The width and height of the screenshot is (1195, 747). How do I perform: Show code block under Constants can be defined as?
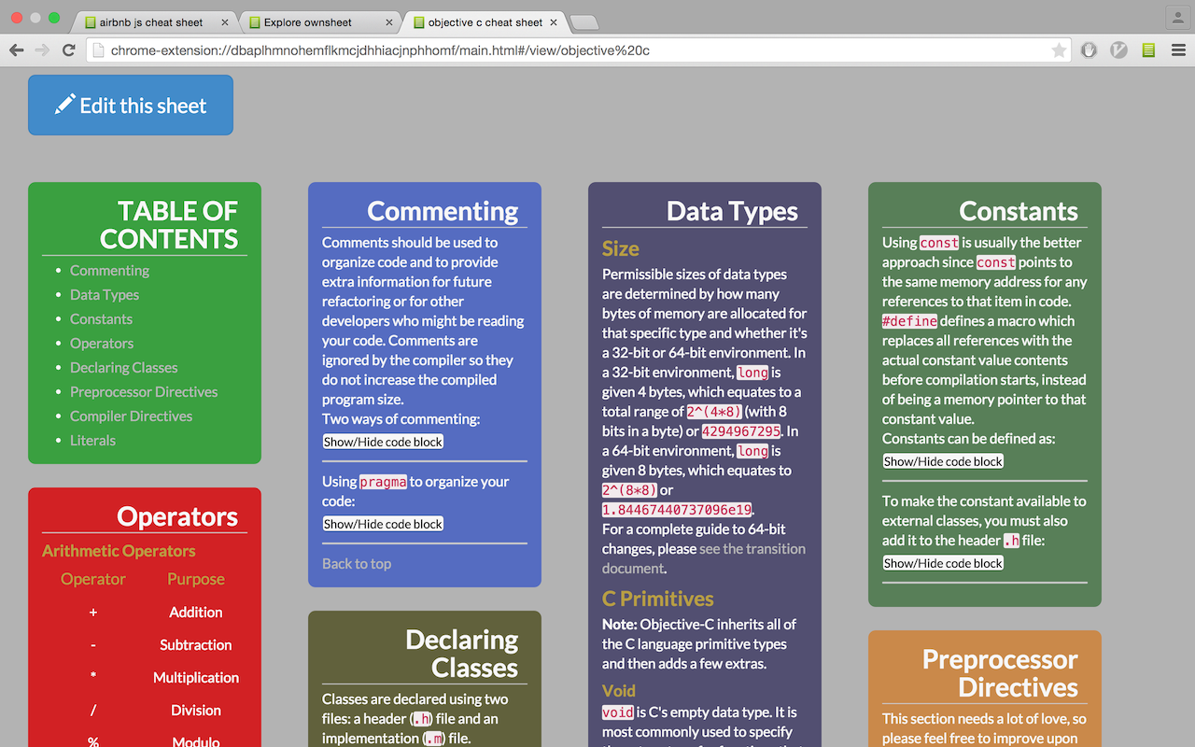(943, 461)
